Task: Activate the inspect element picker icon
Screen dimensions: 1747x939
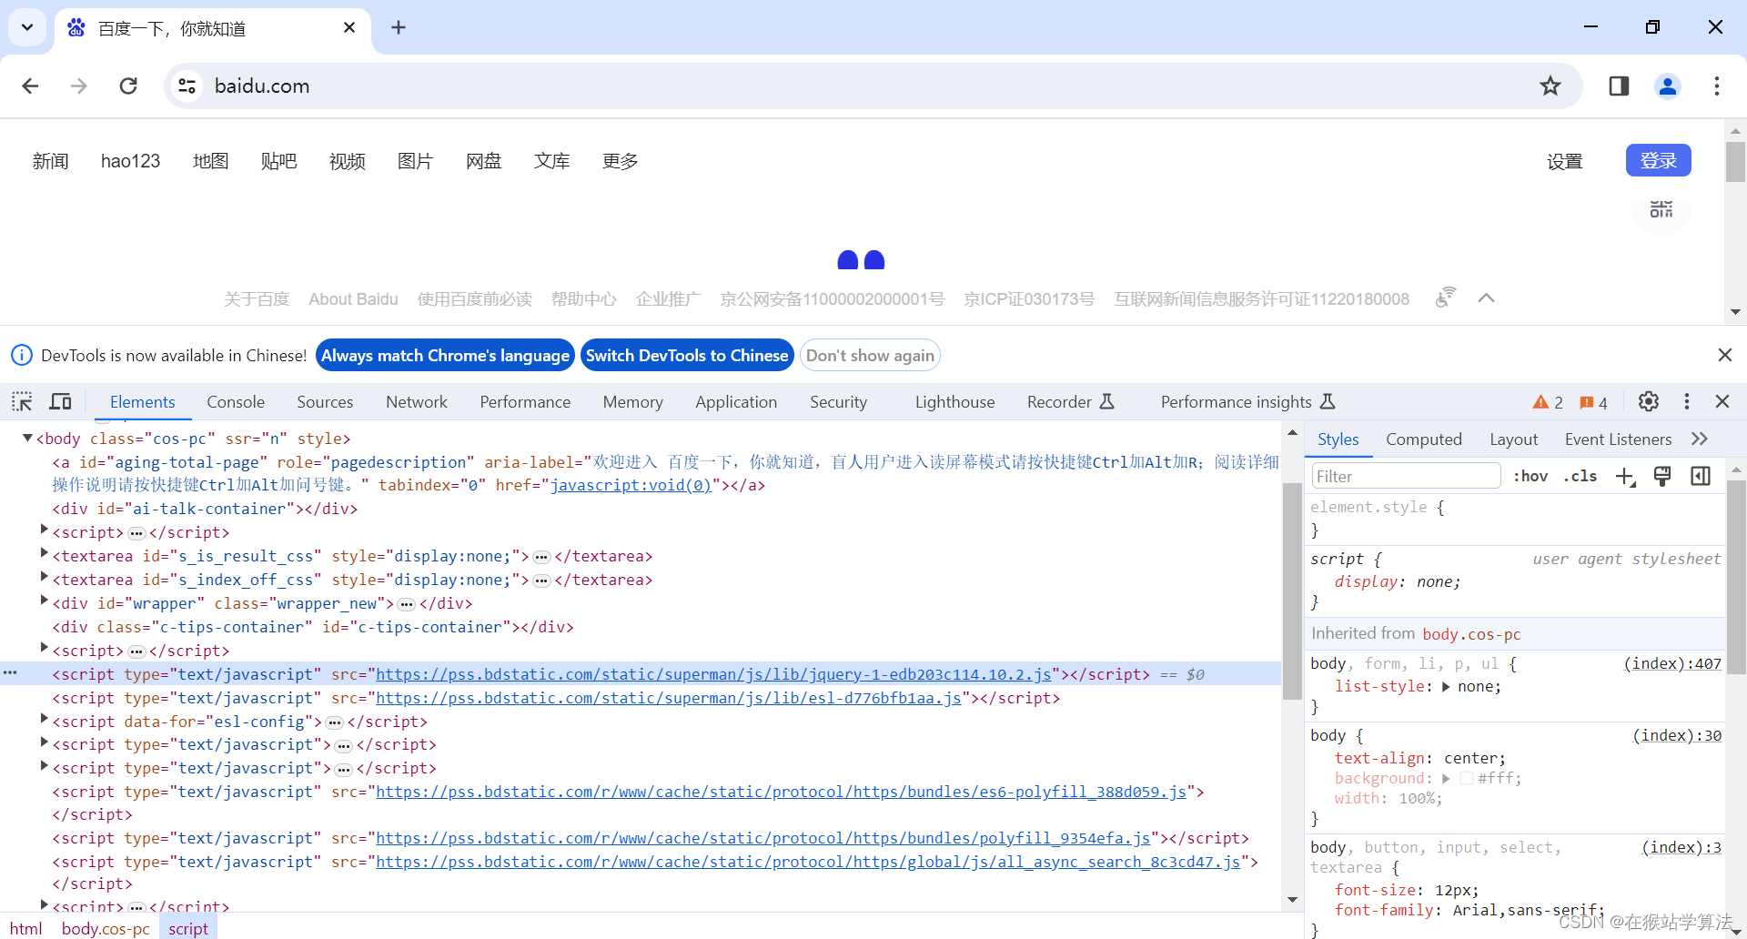Action: coord(22,401)
